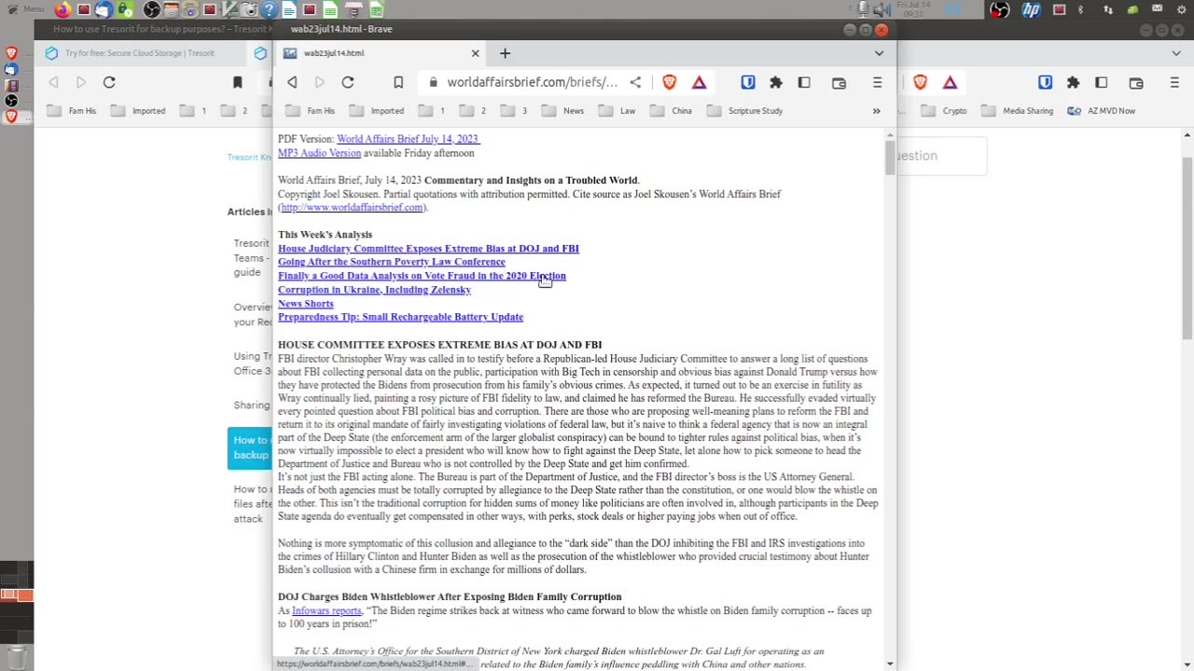Toggle the sidebar in the Tresorit window

1101,83
